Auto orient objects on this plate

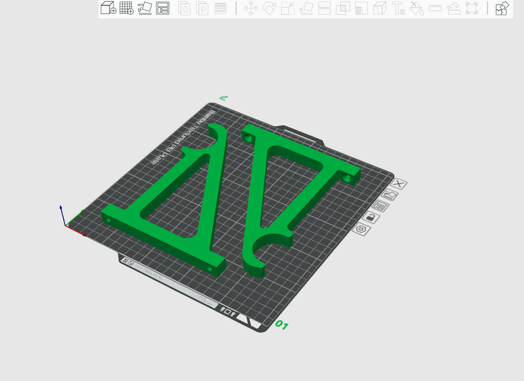[389, 195]
